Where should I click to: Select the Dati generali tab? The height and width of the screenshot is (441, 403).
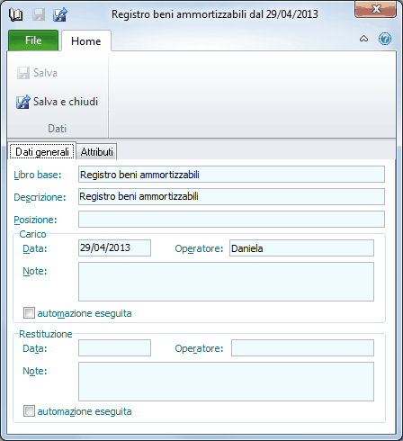42,151
